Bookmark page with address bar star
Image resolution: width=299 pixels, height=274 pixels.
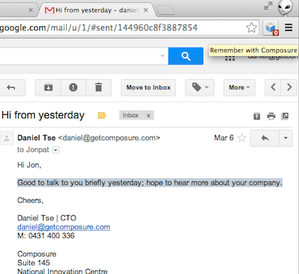[252, 27]
